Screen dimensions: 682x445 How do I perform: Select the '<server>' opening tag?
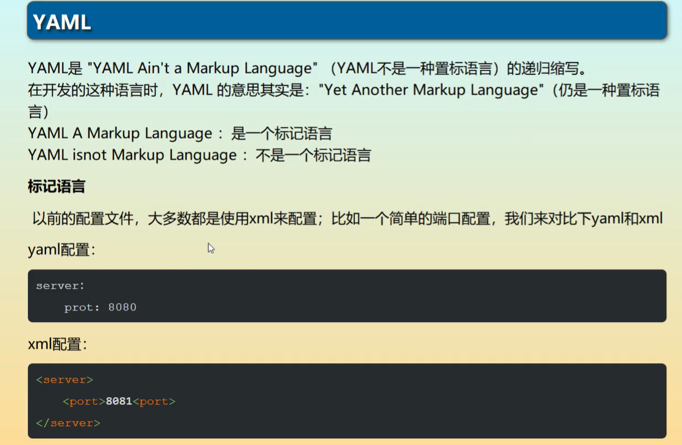click(66, 379)
